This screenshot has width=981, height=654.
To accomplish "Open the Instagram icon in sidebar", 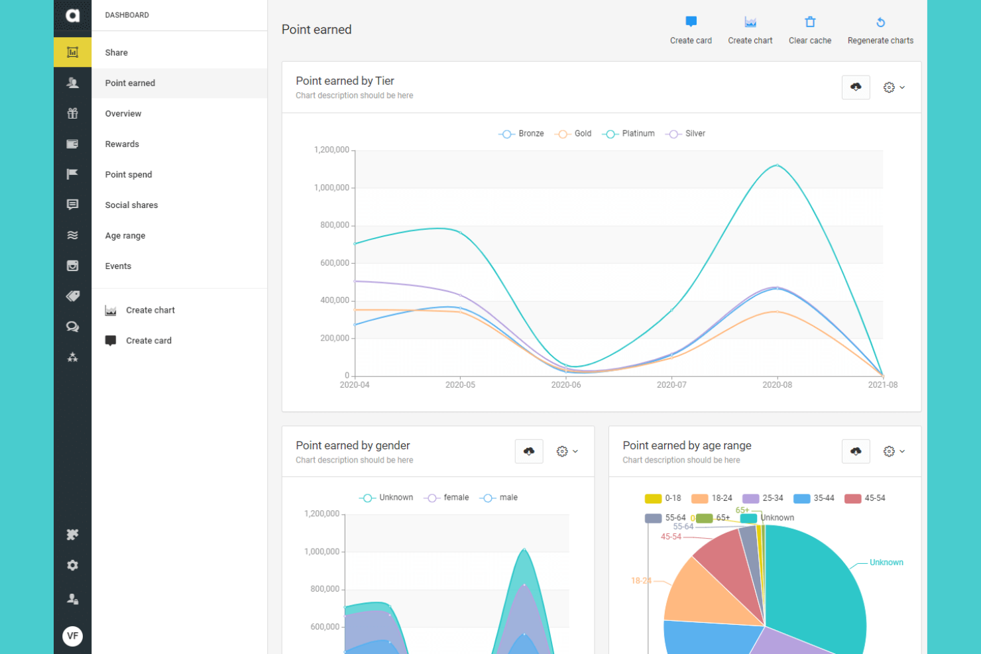I will [72, 266].
